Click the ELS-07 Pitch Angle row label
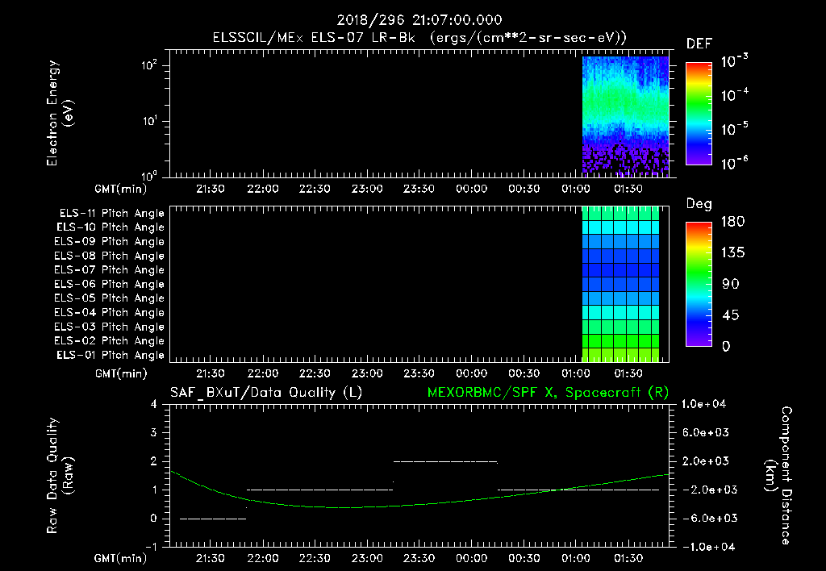The image size is (826, 571). pos(109,270)
